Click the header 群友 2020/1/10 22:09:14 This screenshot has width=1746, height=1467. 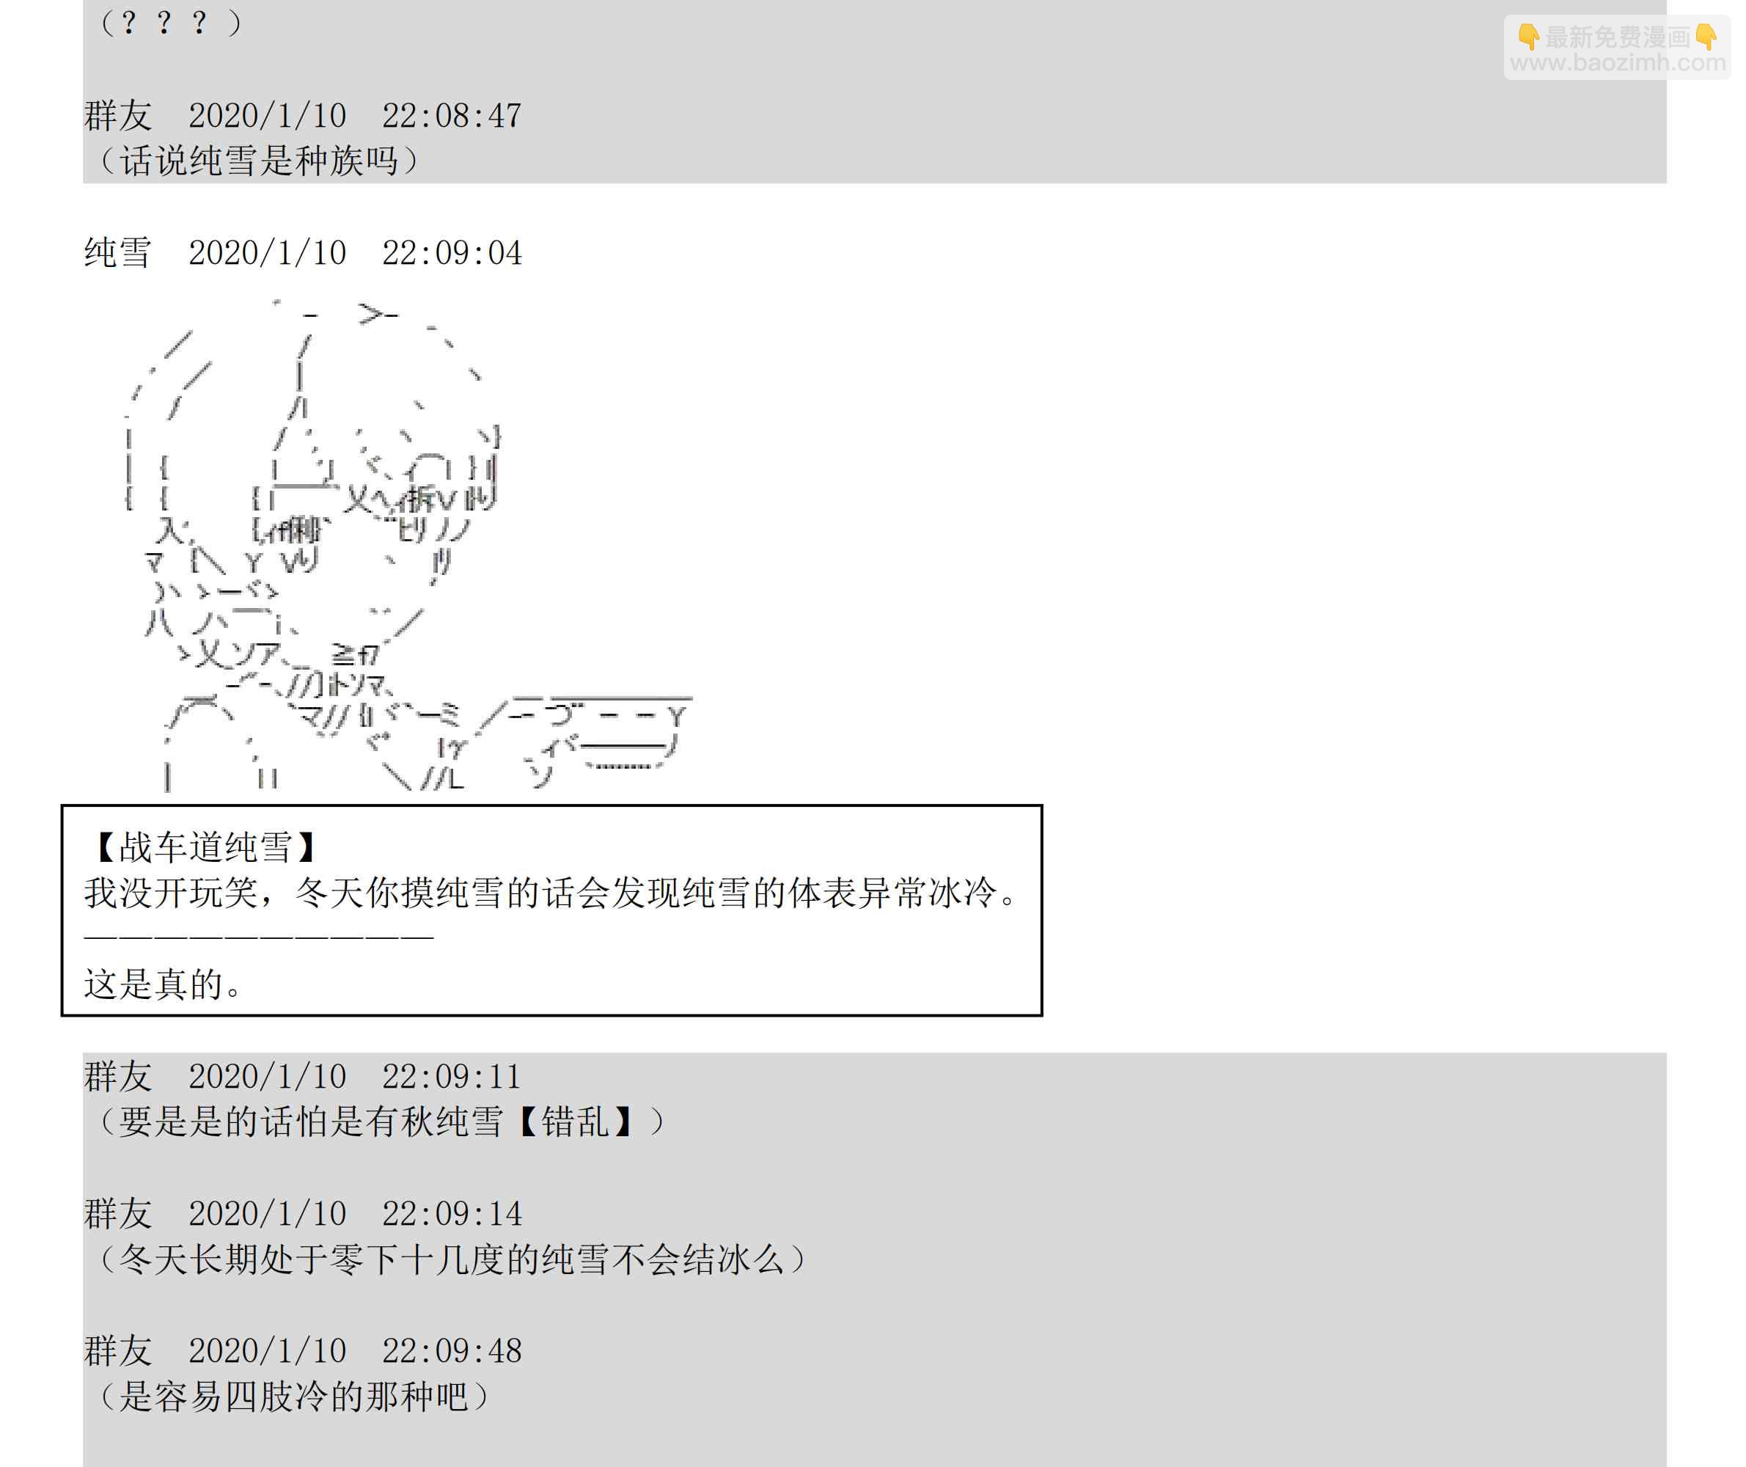304,1213
